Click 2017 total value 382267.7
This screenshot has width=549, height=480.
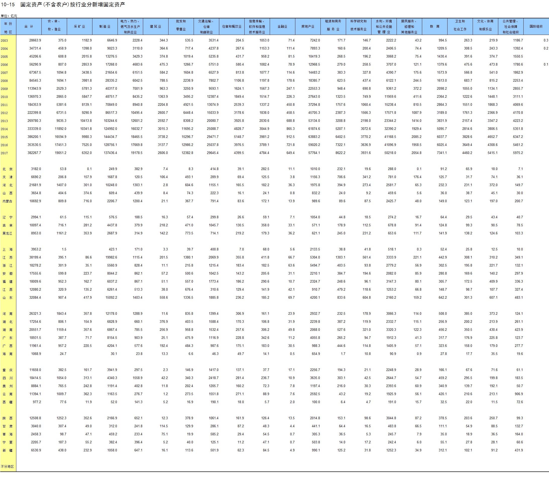pyautogui.click(x=34, y=153)
